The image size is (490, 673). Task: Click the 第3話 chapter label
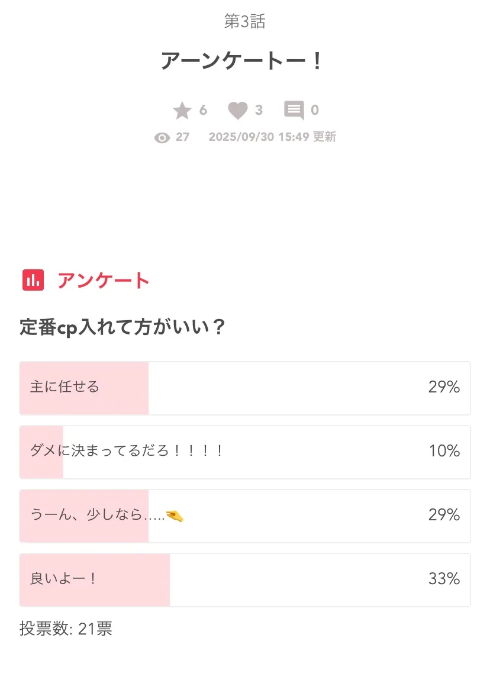tap(245, 21)
